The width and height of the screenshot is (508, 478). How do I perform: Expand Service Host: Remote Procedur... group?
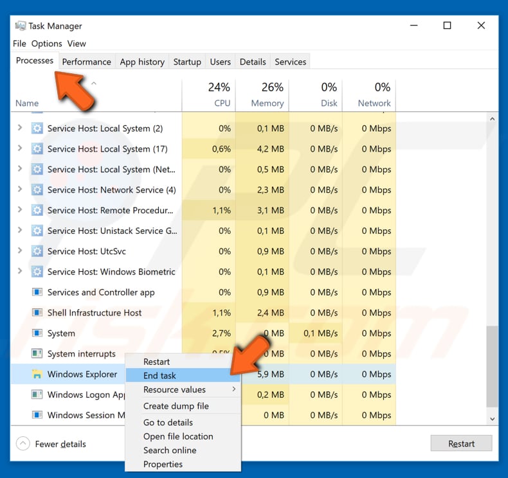click(x=20, y=209)
